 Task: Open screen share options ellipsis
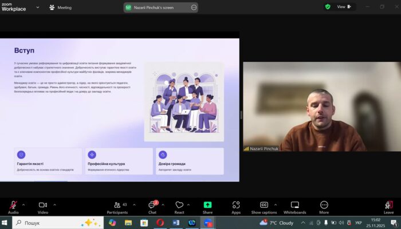click(194, 7)
